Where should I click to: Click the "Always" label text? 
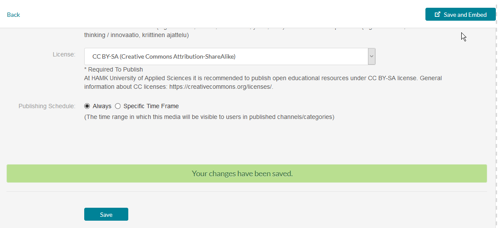102,106
